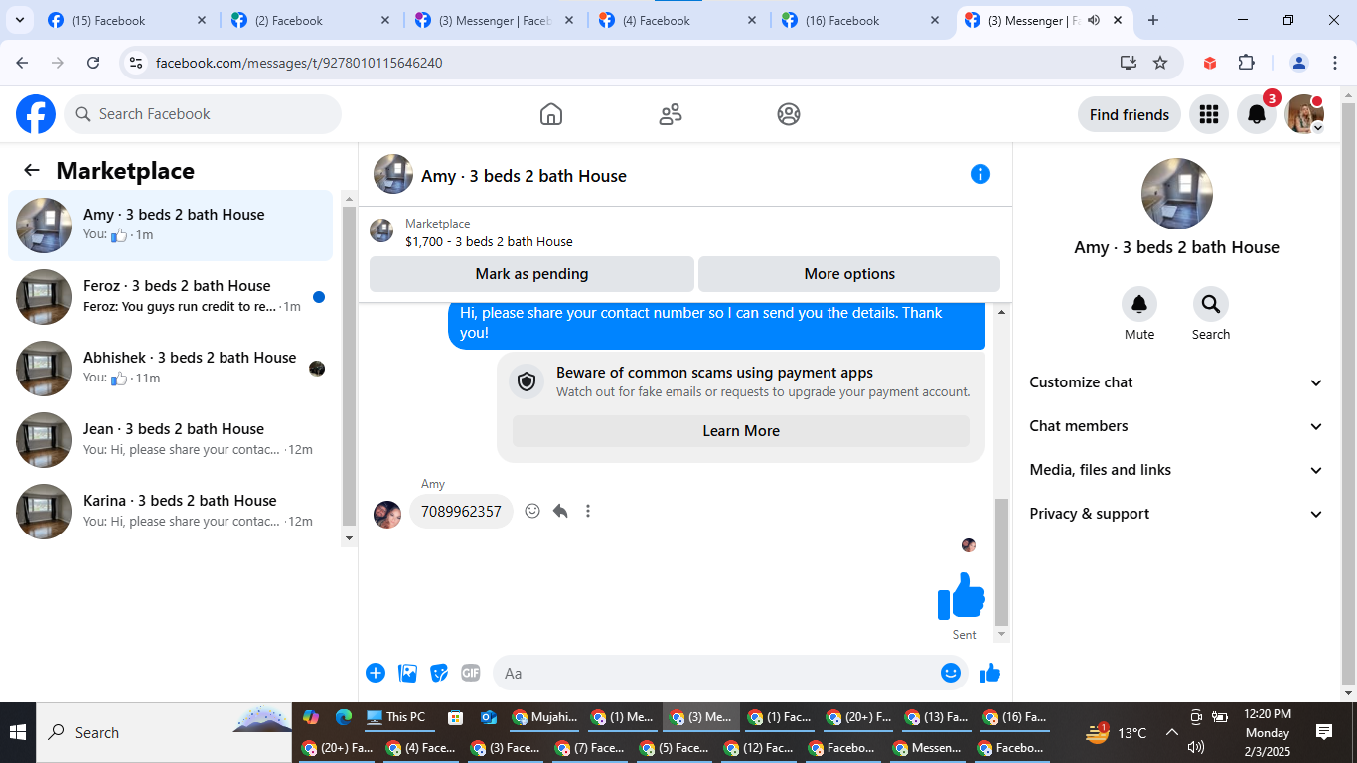React to Amy's message with emoji icon
The image size is (1357, 763).
click(532, 511)
